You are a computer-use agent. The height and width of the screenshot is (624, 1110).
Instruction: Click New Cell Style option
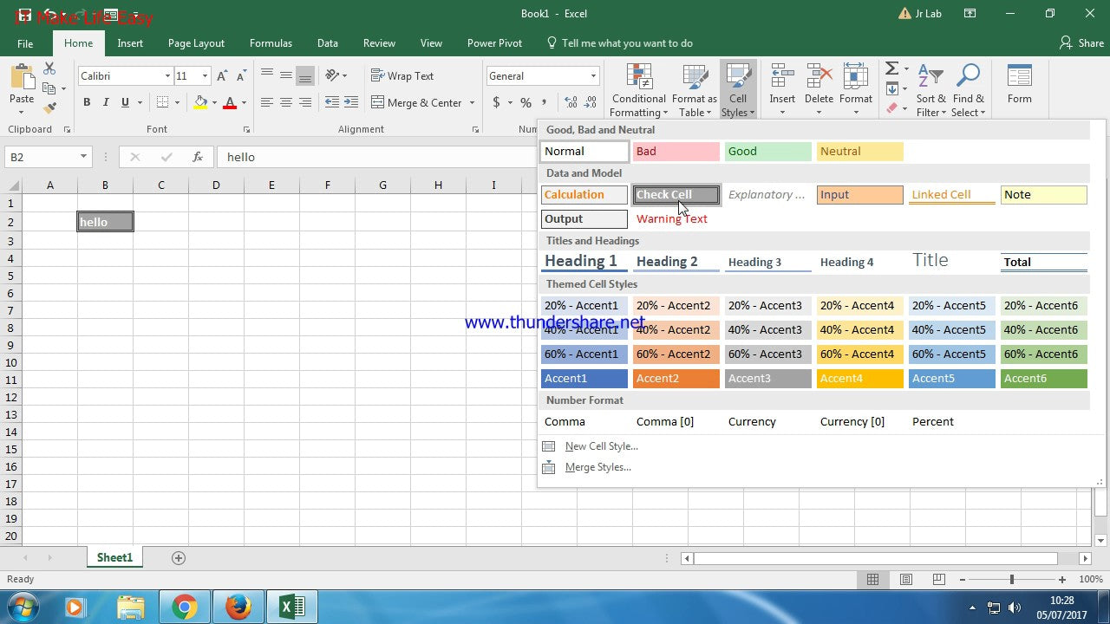tap(601, 445)
